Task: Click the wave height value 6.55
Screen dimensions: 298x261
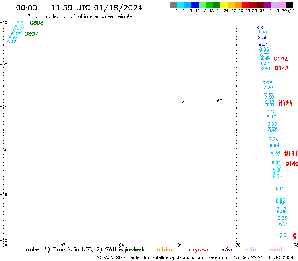Action: coord(282,218)
